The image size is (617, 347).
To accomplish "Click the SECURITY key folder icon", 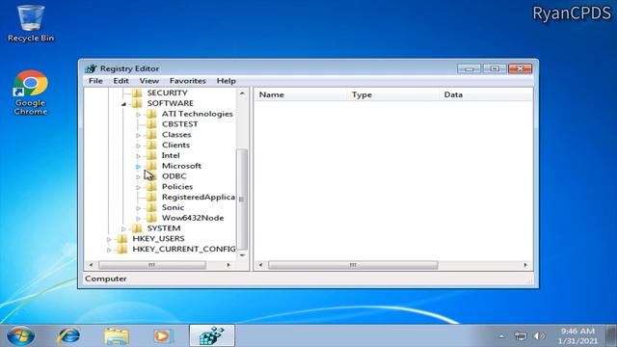I will [x=137, y=93].
